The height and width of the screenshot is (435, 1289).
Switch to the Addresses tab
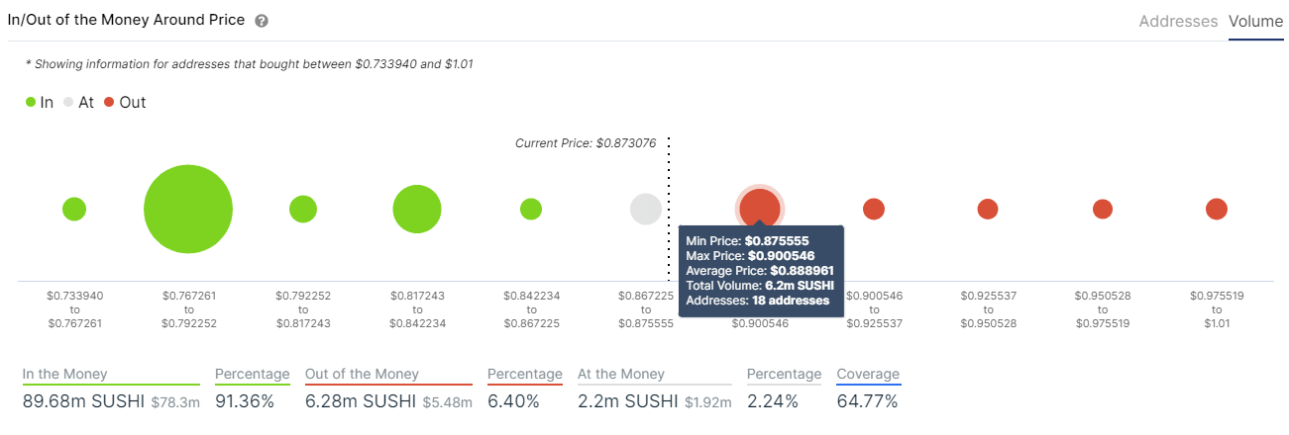point(1178,21)
